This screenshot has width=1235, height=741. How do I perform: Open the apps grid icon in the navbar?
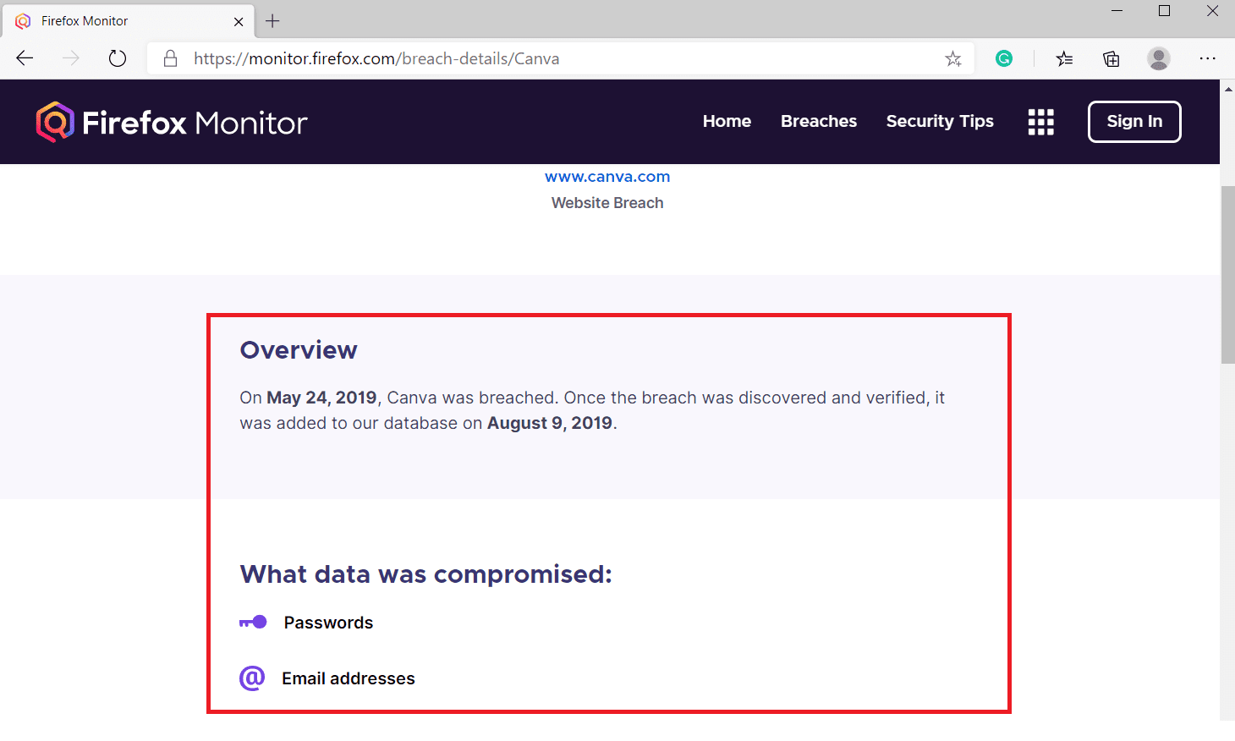coord(1040,122)
